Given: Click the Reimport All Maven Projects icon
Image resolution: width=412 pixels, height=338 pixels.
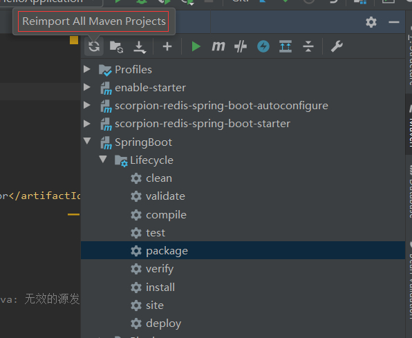Looking at the screenshot, I should pyautogui.click(x=94, y=46).
